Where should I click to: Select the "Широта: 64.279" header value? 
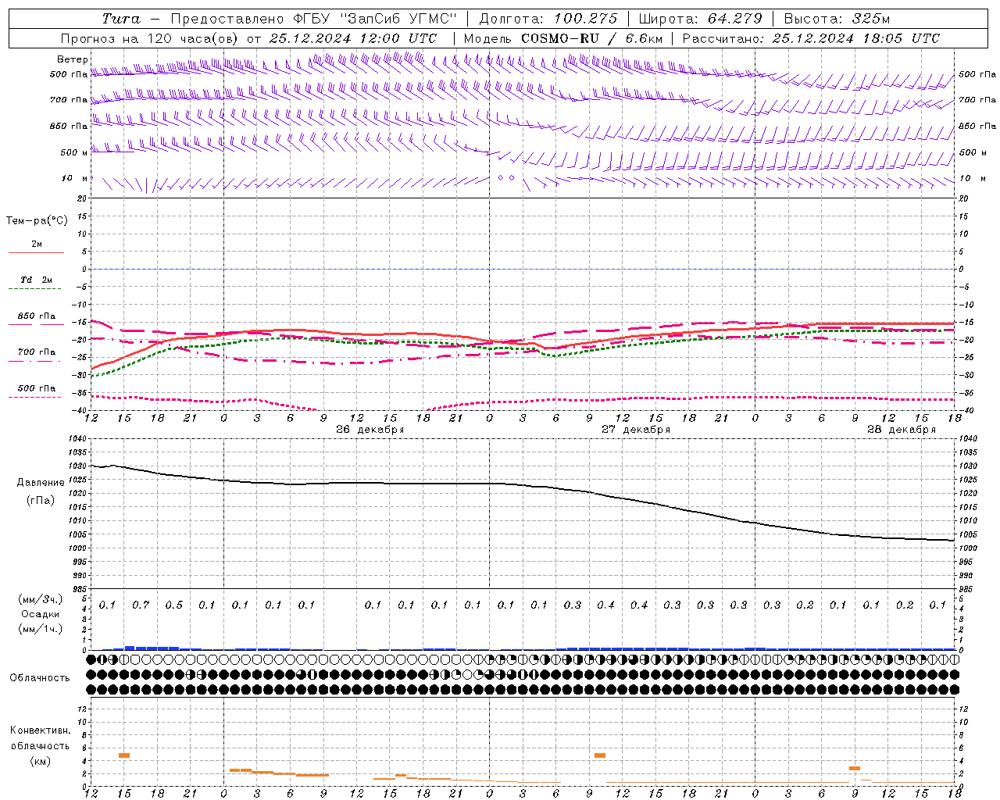click(700, 19)
